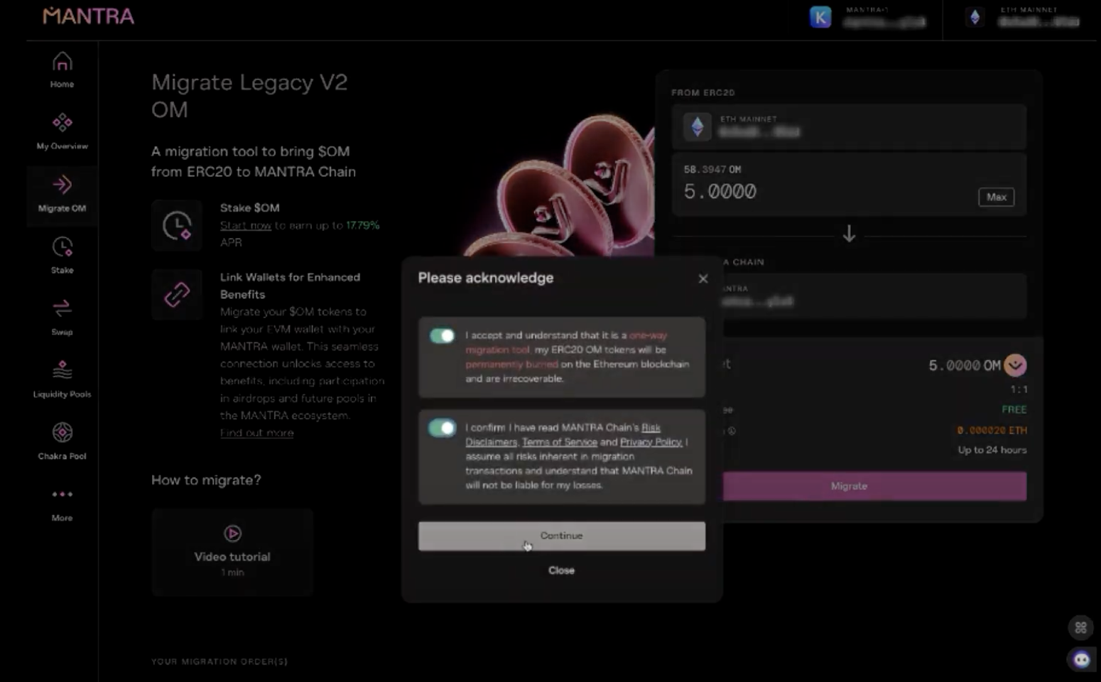Viewport: 1101px width, 682px height.
Task: Click the MANTRA logo
Action: [x=88, y=16]
